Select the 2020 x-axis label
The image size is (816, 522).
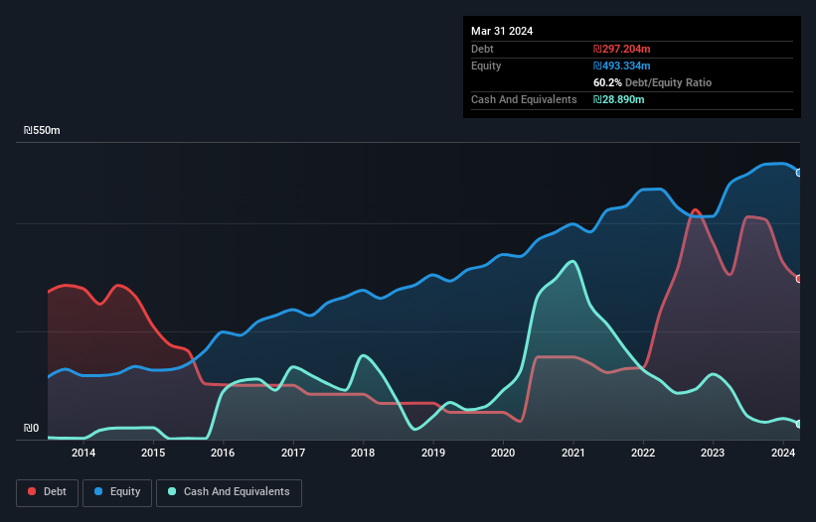503,453
